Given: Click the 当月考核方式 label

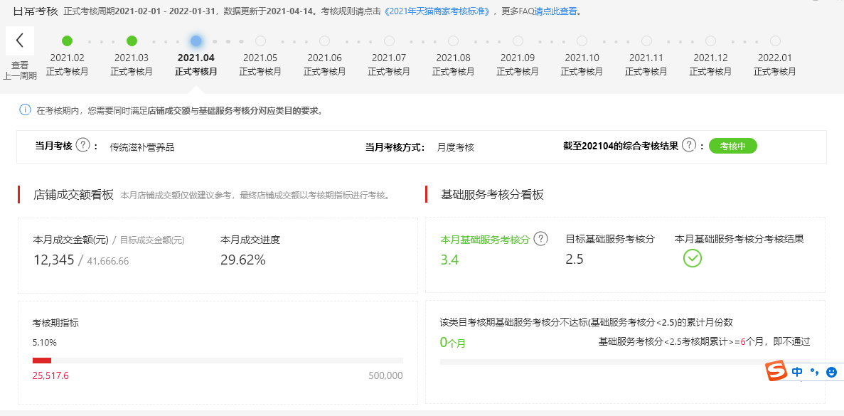Looking at the screenshot, I should tap(395, 147).
